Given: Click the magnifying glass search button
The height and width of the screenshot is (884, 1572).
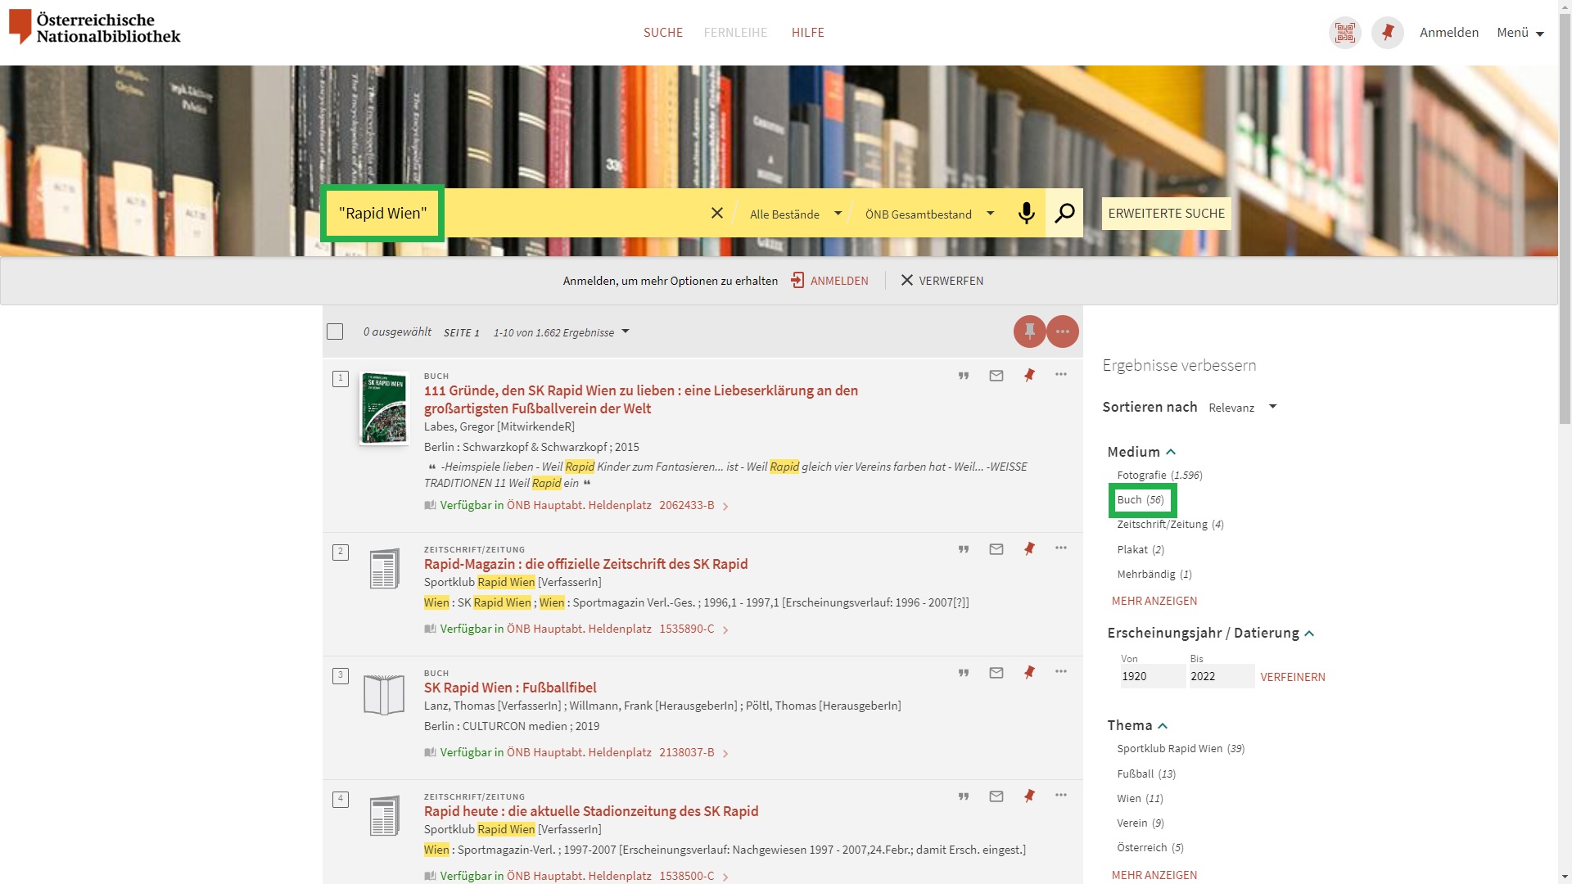Looking at the screenshot, I should click(1064, 214).
